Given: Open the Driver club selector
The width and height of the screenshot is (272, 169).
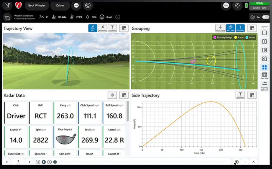Looking at the screenshot, I should point(60,6).
